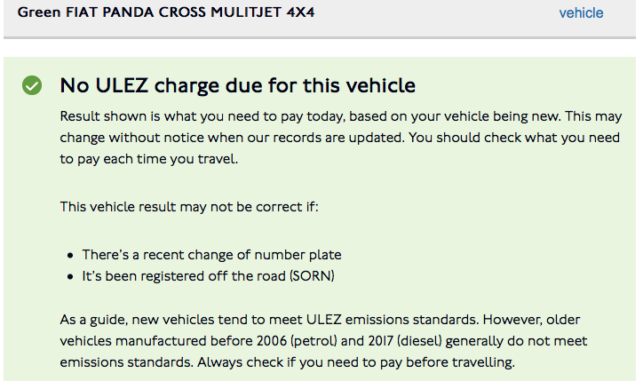Select the 'recent change of number plate' bullet item
Screen dimensions: 643x381
[211, 255]
